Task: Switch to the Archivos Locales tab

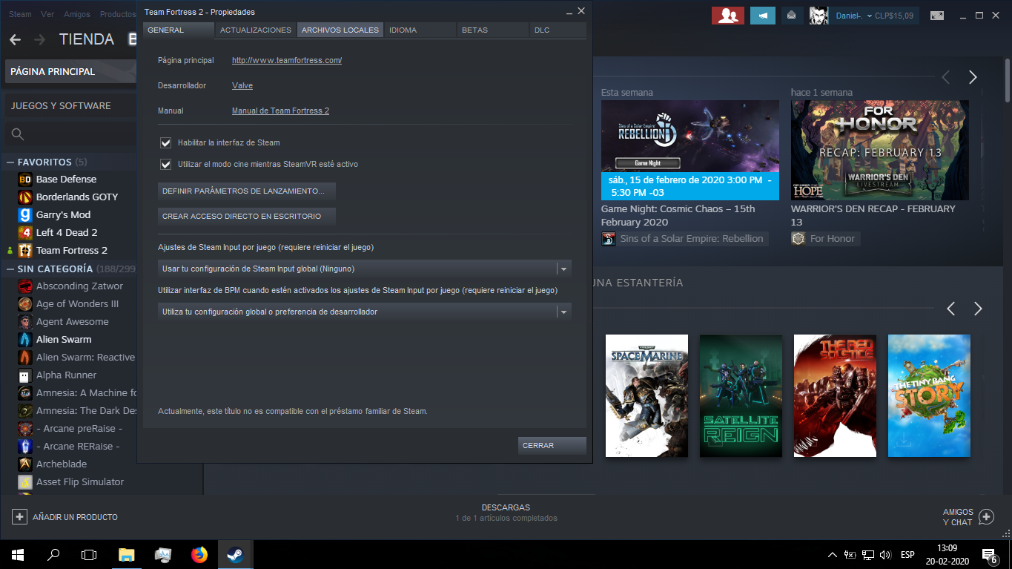Action: pyautogui.click(x=340, y=30)
